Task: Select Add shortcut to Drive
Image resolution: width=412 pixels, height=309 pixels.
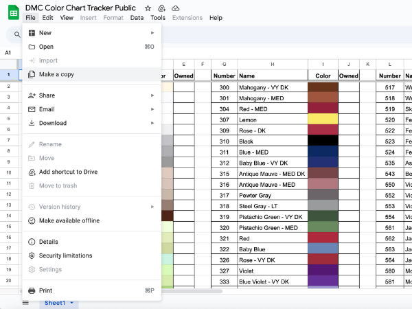Action: pyautogui.click(x=68, y=172)
